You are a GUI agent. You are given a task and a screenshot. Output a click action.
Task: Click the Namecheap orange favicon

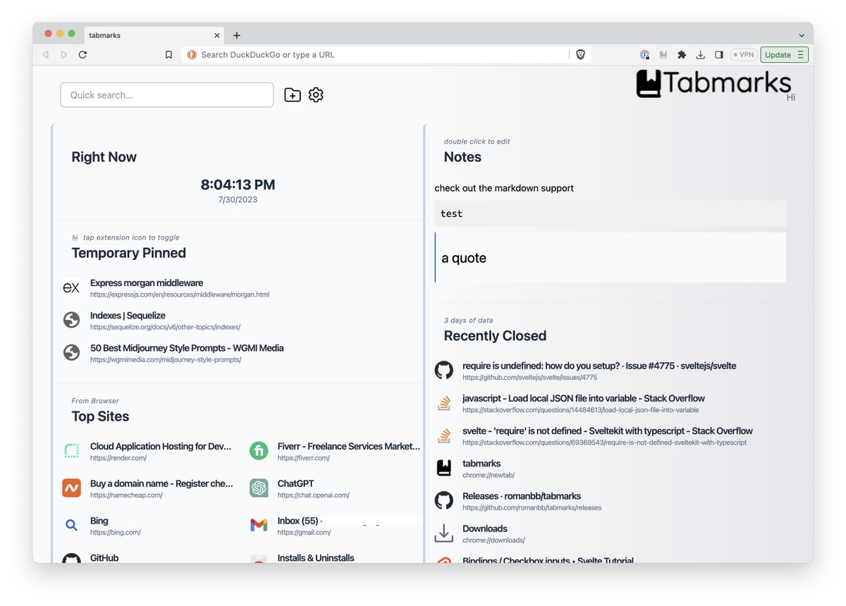pos(71,488)
